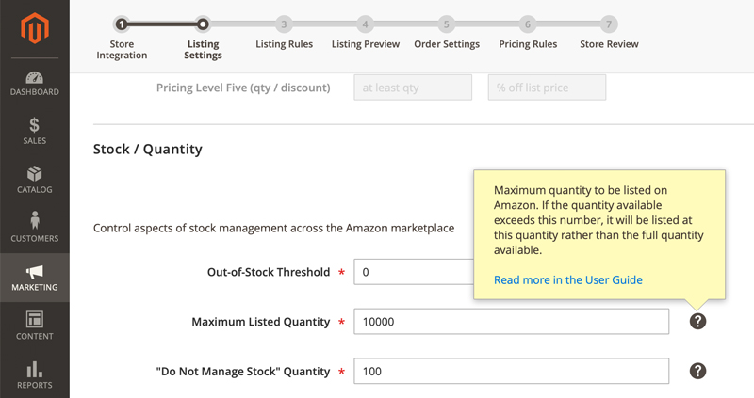Open Read more in the User Guide link
Image resolution: width=754 pixels, height=398 pixels.
(x=568, y=279)
